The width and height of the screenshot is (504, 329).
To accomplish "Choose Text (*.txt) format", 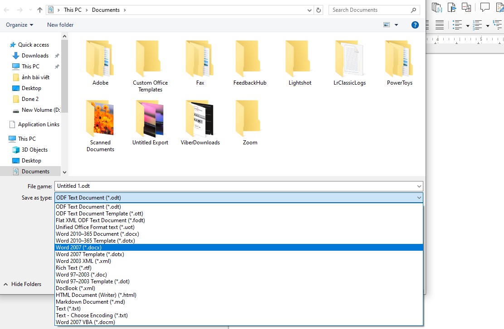I will click(x=239, y=309).
